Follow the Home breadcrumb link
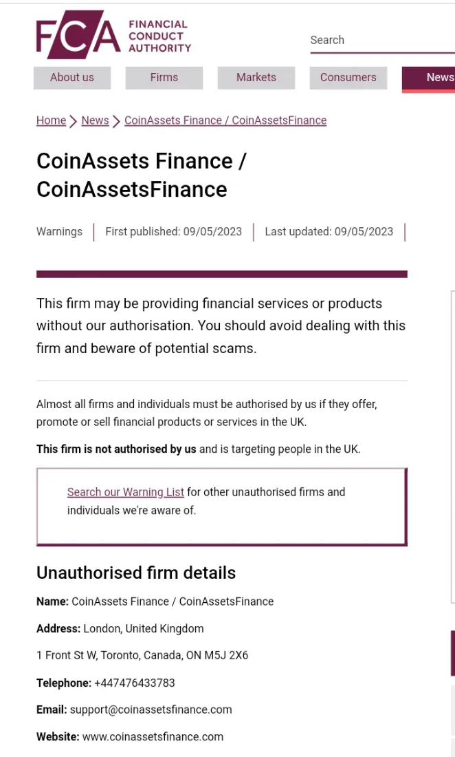 [x=51, y=120]
